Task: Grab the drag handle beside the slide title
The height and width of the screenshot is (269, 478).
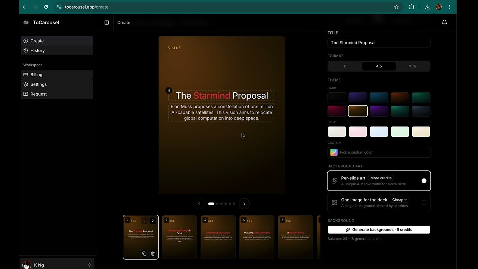Action: click(x=169, y=90)
